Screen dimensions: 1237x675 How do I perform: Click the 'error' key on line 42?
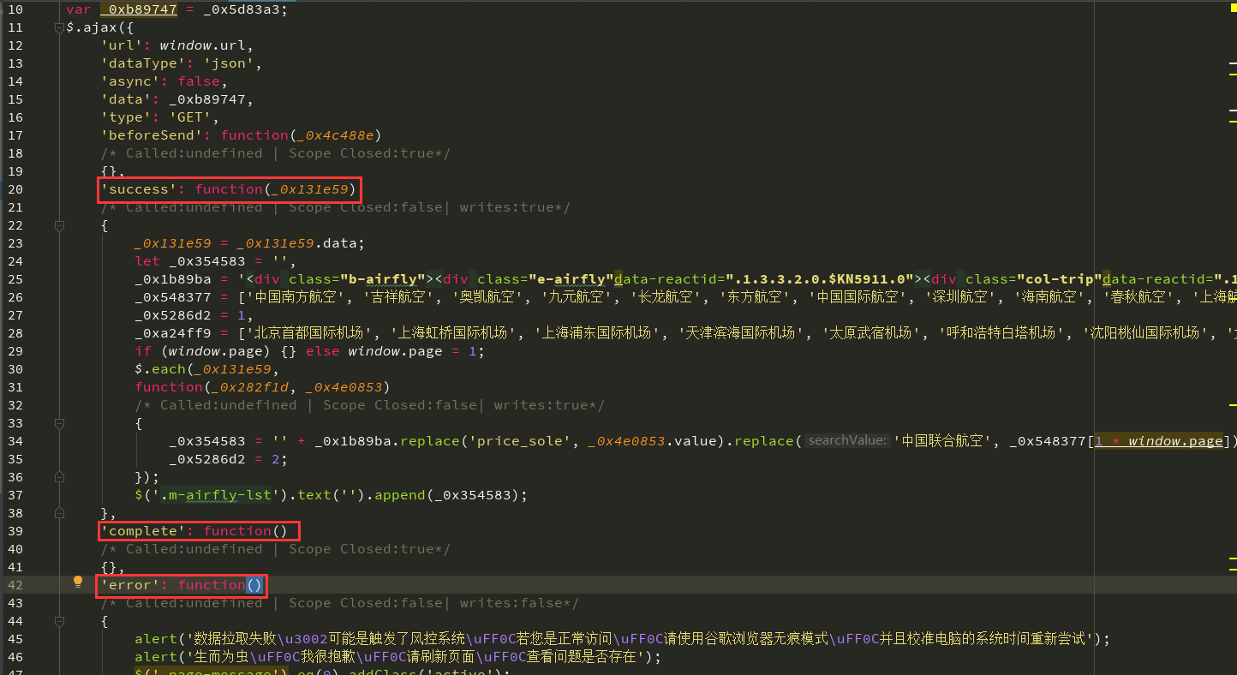pyautogui.click(x=130, y=585)
